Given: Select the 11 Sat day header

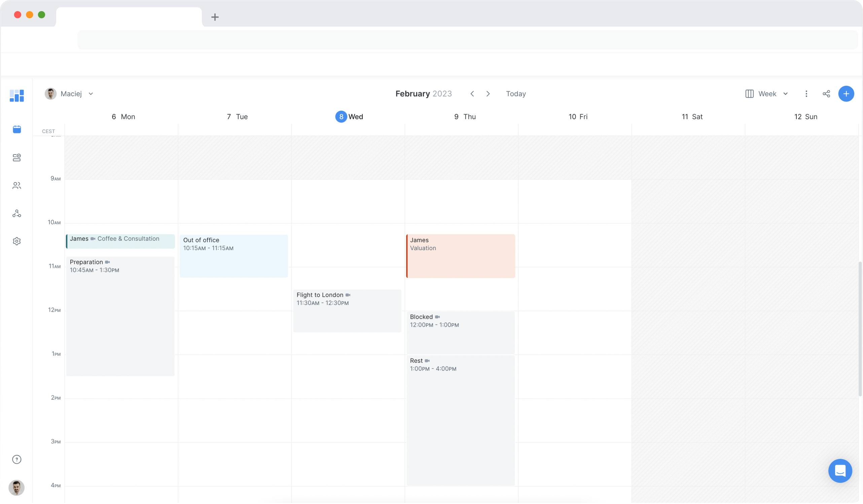Looking at the screenshot, I should click(x=692, y=117).
